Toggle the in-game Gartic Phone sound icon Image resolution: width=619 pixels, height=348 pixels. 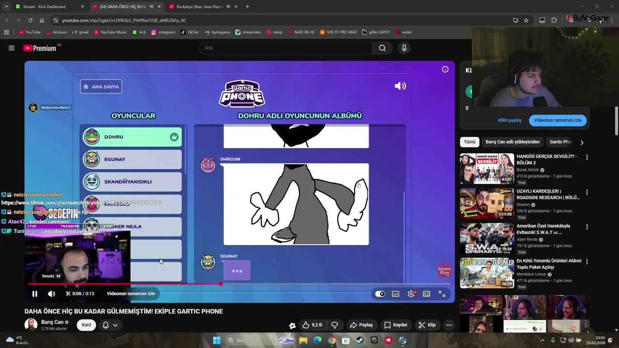tap(400, 86)
